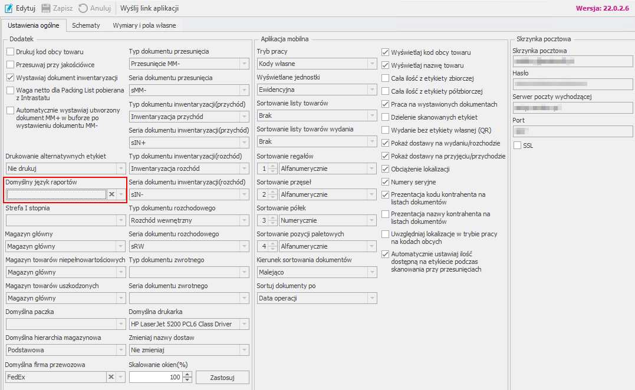Enable Wydanie bez etykiety własnej (QR)
The width and height of the screenshot is (635, 390).
tap(386, 130)
